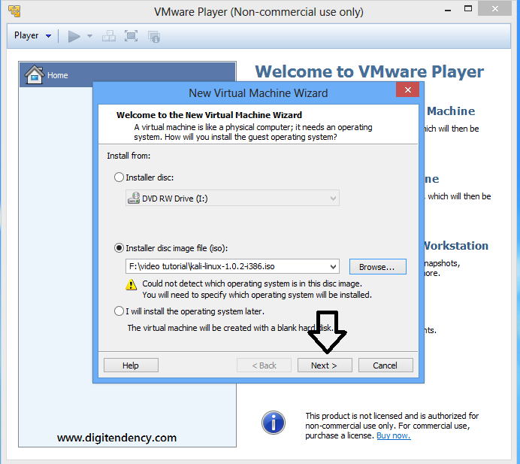Click the Cancel button in the wizard
520x464 pixels.
[x=385, y=365]
